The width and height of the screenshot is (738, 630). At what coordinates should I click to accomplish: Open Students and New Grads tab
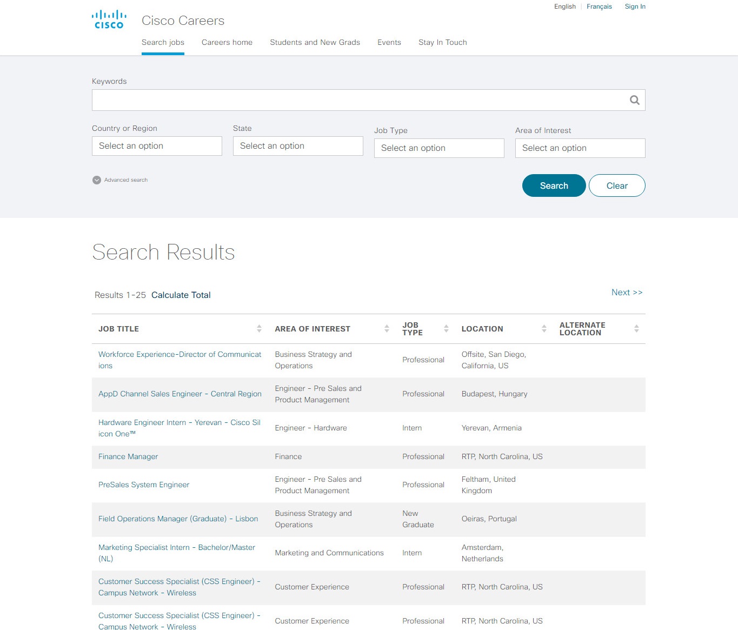point(315,42)
